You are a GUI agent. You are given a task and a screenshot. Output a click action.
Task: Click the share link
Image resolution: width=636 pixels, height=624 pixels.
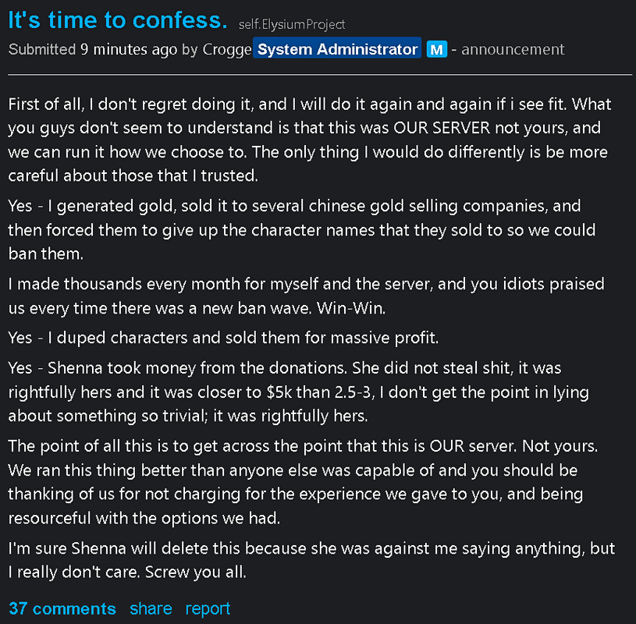151,608
